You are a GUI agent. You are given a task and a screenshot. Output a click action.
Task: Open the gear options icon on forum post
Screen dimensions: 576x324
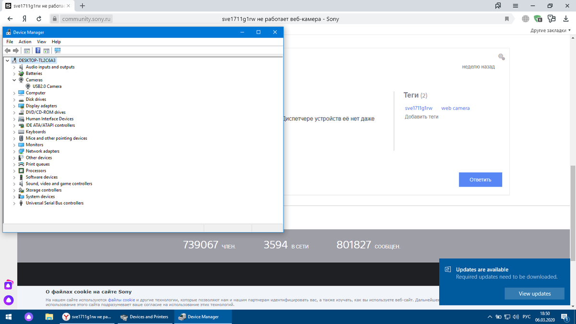pos(501,57)
